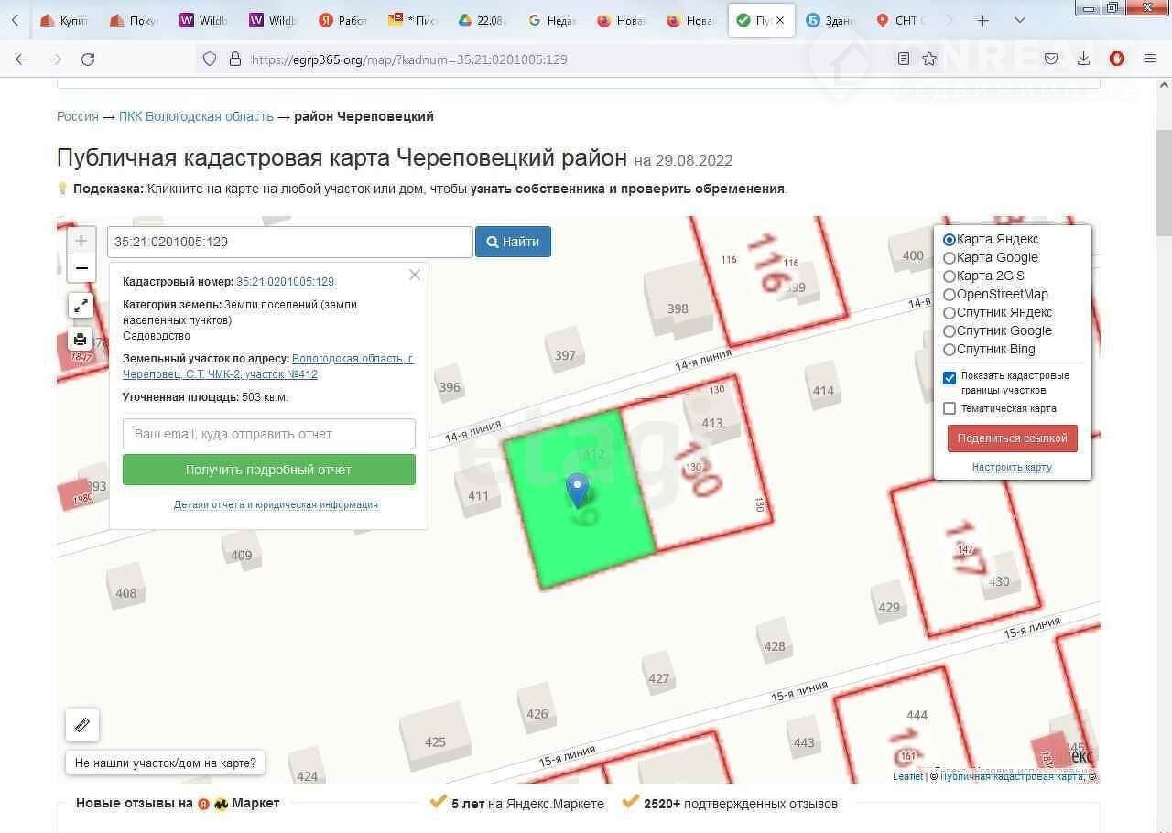Click Получить подробный отчет button
The height and width of the screenshot is (833, 1172).
268,470
